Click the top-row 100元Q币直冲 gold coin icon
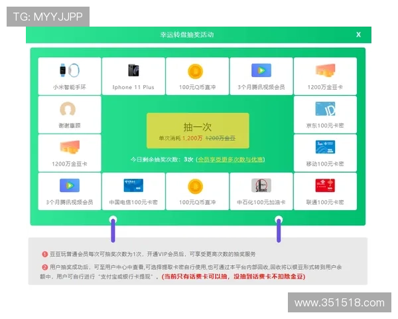This screenshot has width=398, height=319. click(195, 71)
